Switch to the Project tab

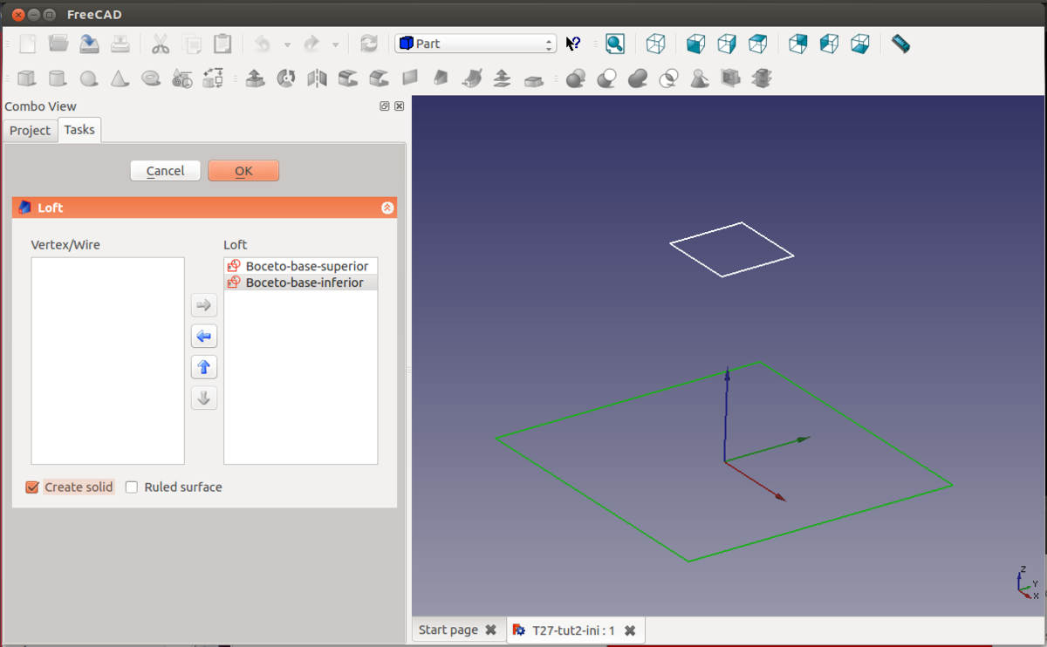(x=31, y=131)
